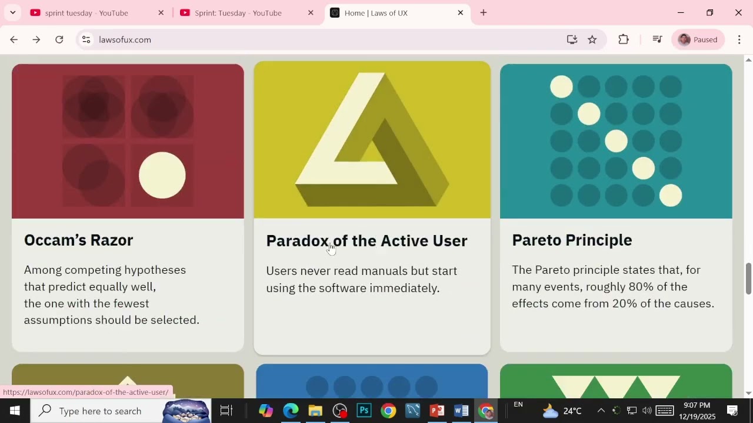The height and width of the screenshot is (423, 753).
Task: Bookmark this tab with the star icon
Action: 592,39
